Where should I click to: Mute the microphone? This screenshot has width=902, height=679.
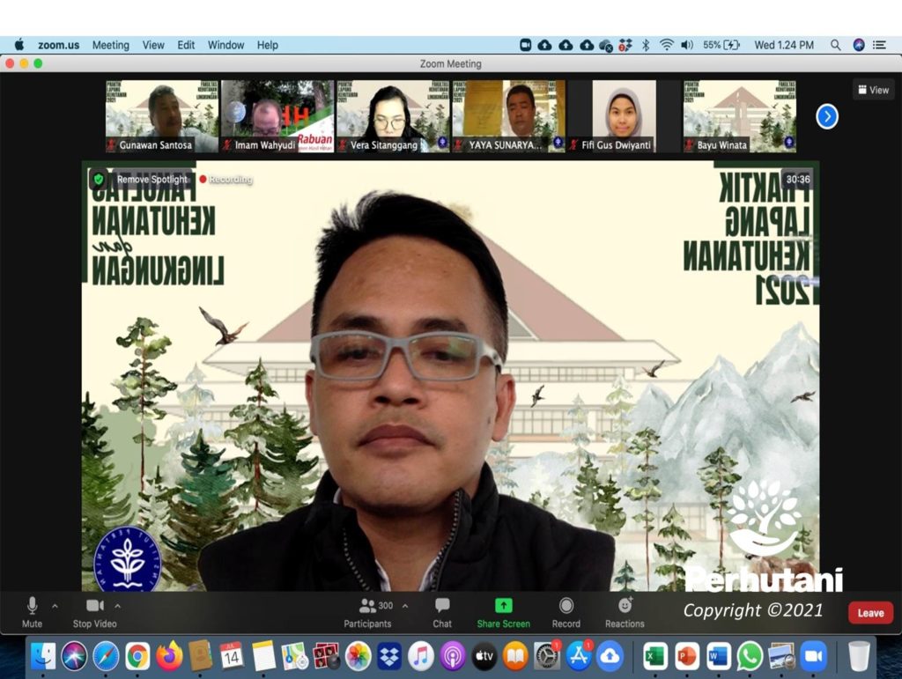[x=32, y=606]
